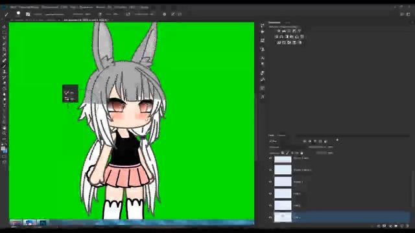Image resolution: width=415 pixels, height=233 pixels.
Task: Click the selected layer's thumbnail
Action: click(283, 217)
